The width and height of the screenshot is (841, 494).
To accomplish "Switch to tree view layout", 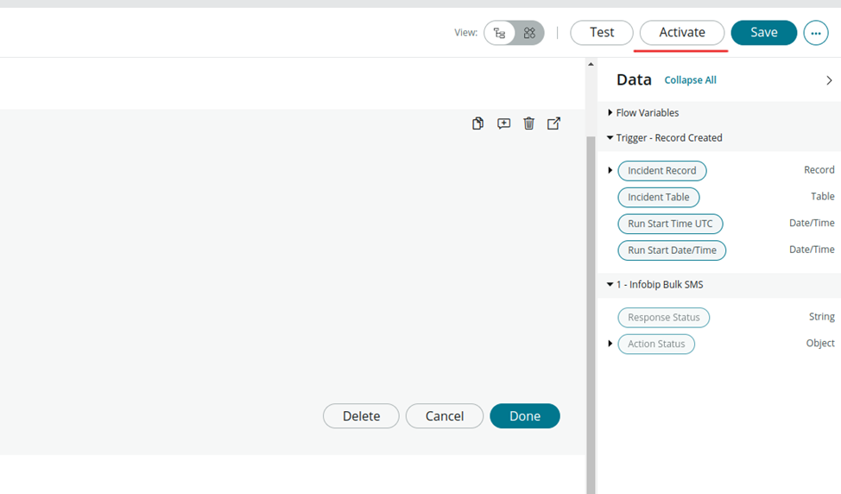I will tap(500, 33).
